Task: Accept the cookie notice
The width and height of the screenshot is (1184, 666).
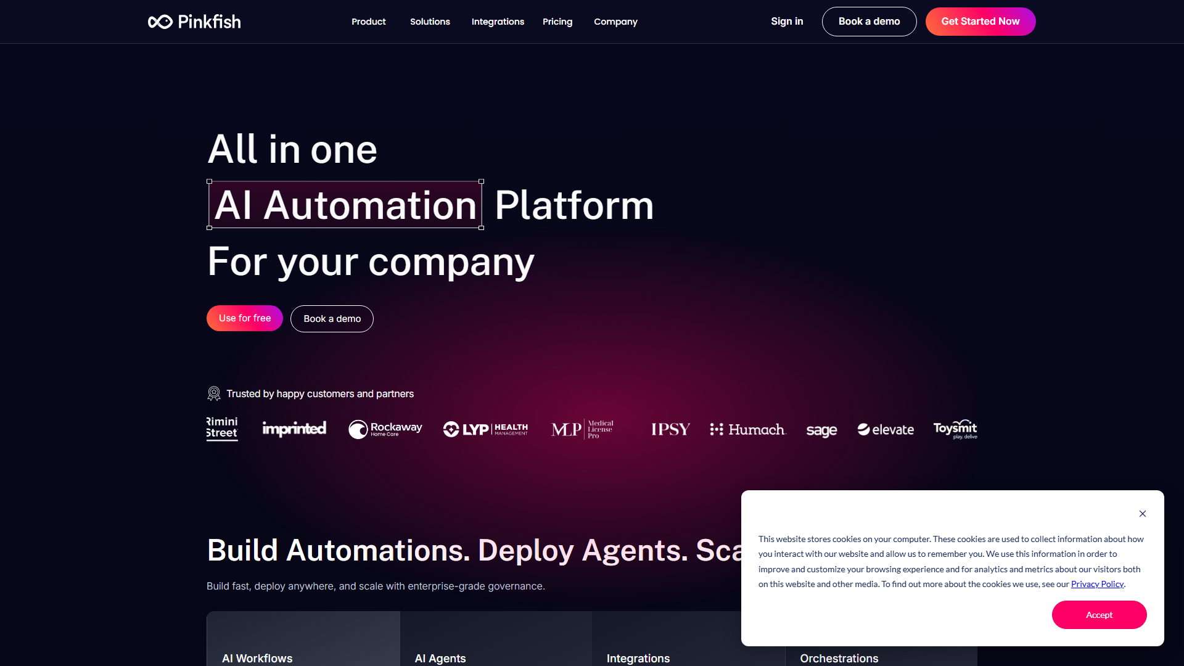Action: (x=1099, y=615)
